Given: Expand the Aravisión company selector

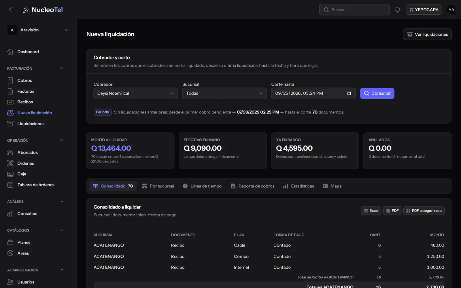Looking at the screenshot, I should [38, 30].
